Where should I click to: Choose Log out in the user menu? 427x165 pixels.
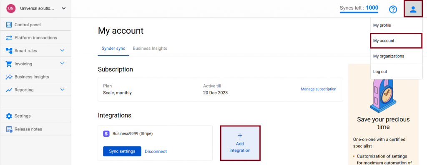(x=396, y=71)
